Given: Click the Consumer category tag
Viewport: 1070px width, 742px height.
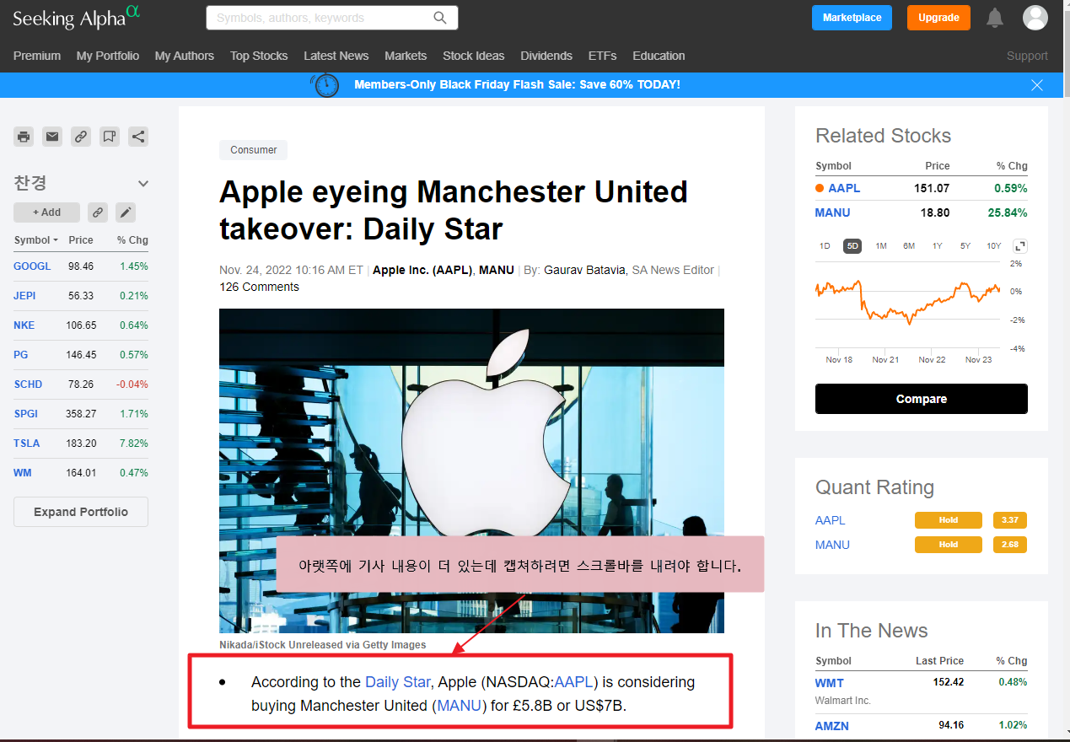Looking at the screenshot, I should click(x=254, y=150).
